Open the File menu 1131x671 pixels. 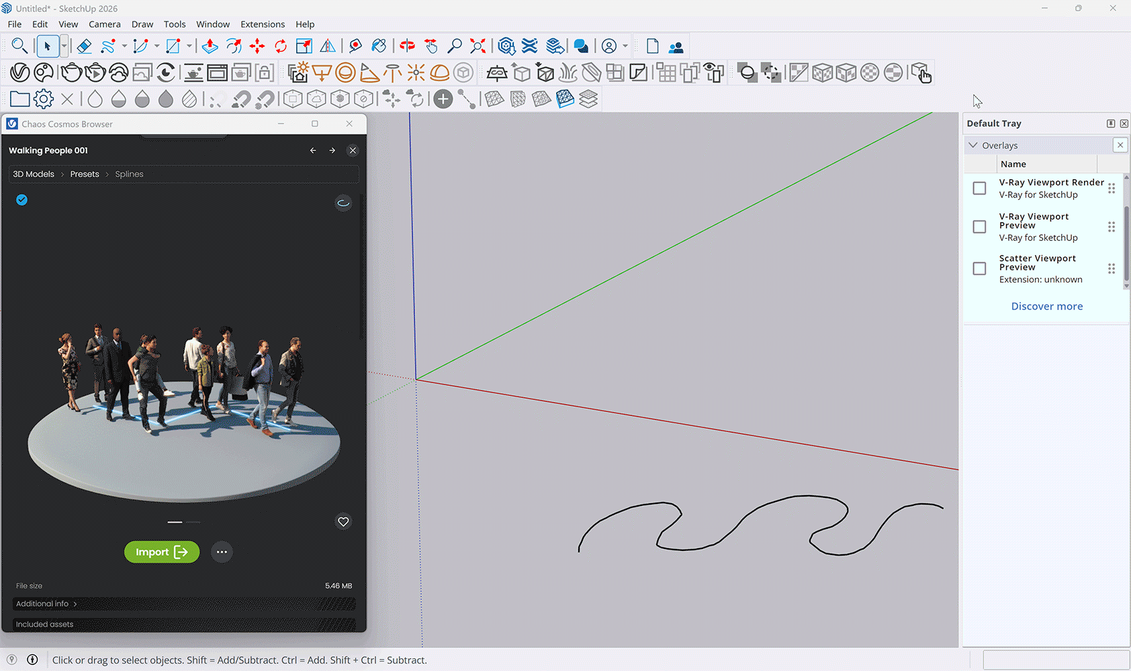point(15,24)
